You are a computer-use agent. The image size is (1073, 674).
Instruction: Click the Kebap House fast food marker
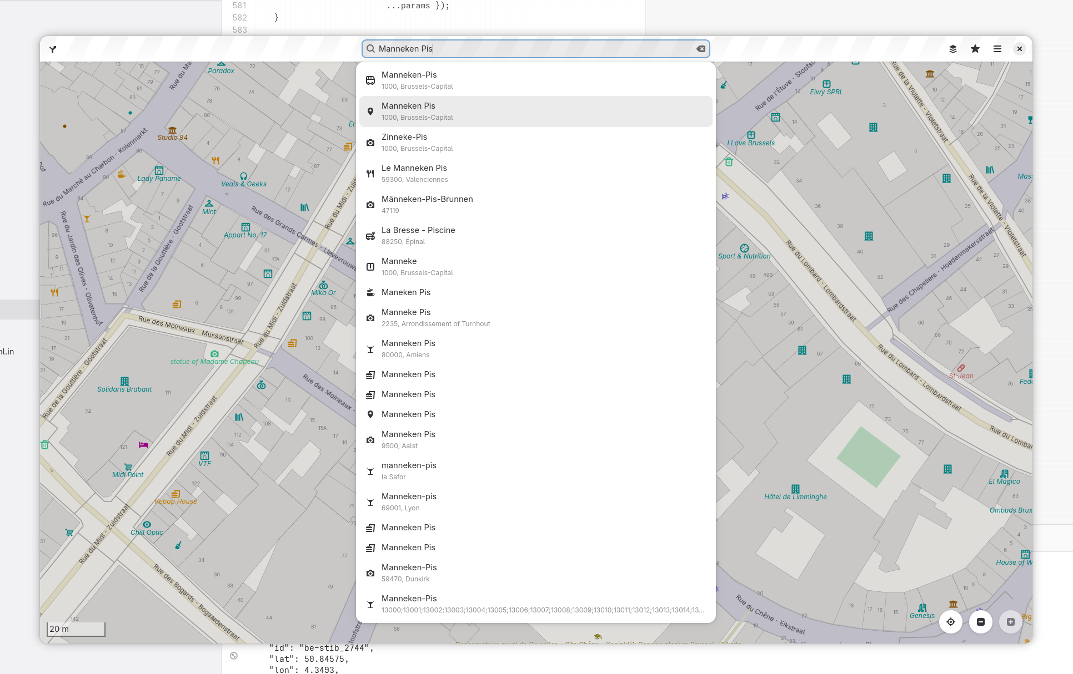click(176, 497)
